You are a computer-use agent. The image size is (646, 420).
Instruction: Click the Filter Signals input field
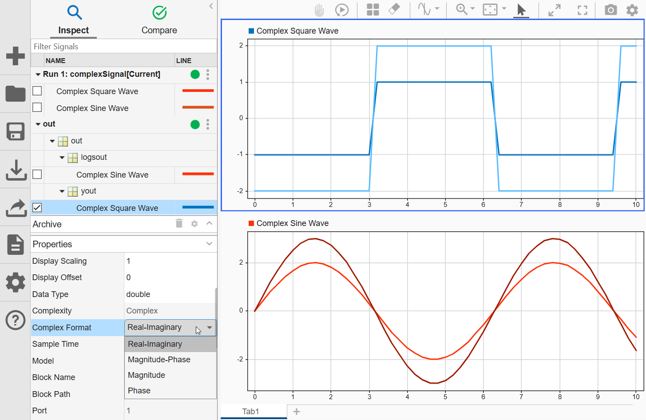(x=124, y=46)
